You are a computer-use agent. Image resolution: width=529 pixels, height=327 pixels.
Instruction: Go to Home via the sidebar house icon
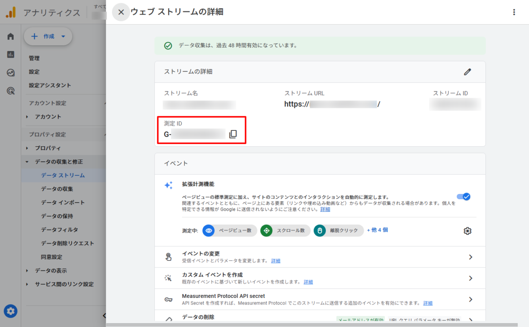coord(11,37)
